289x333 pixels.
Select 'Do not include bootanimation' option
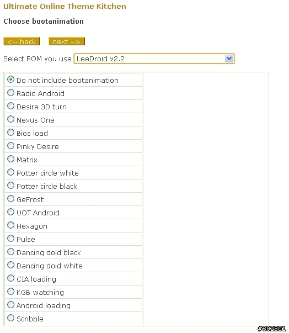[x=10, y=80]
